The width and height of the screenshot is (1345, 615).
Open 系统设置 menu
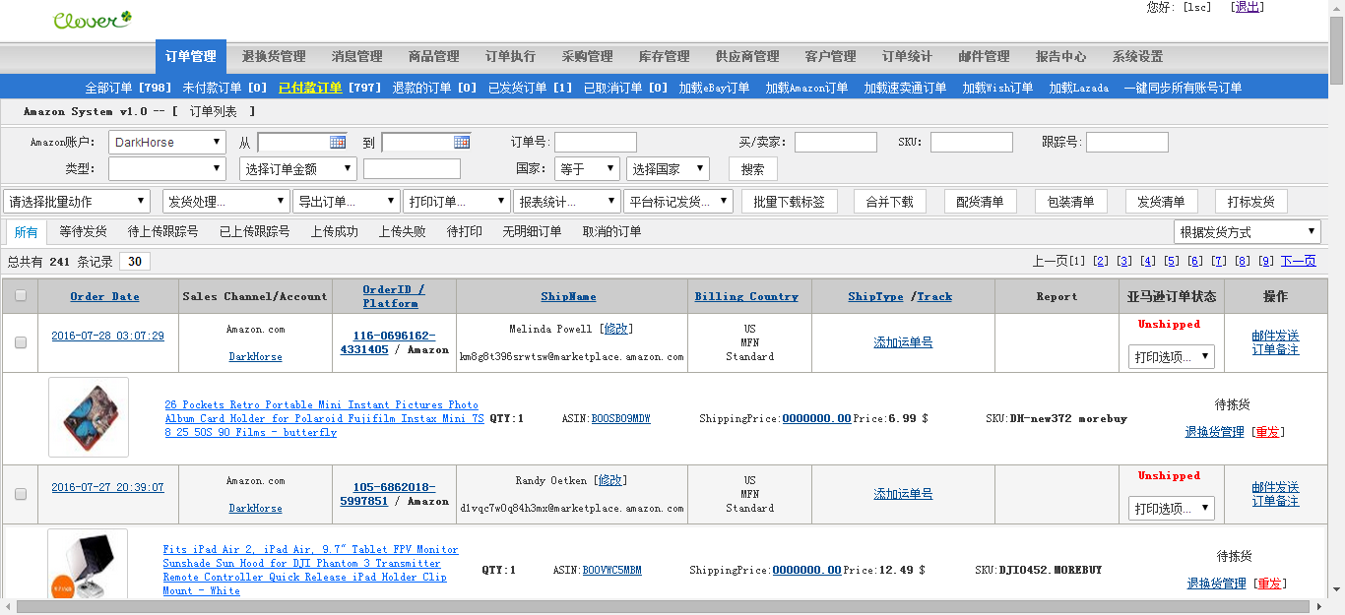pos(1137,57)
